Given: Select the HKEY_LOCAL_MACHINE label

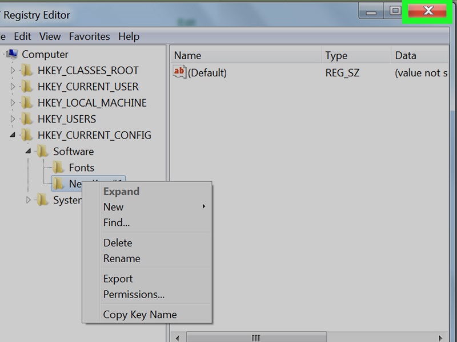Looking at the screenshot, I should 92,103.
